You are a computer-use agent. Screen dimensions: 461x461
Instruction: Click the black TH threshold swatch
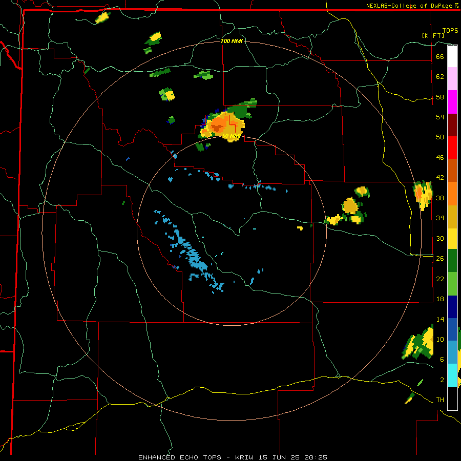452,399
